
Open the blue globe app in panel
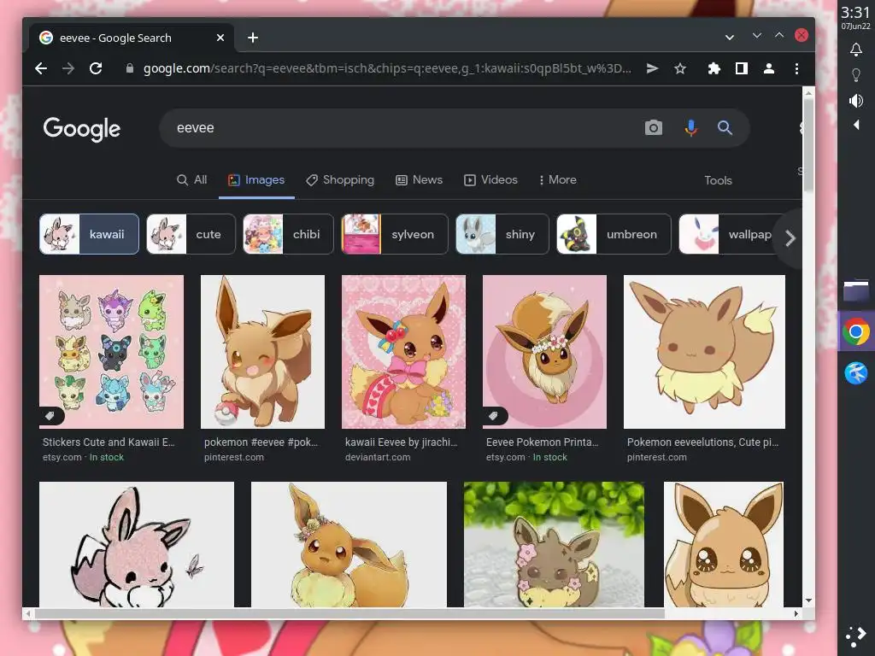tap(856, 373)
